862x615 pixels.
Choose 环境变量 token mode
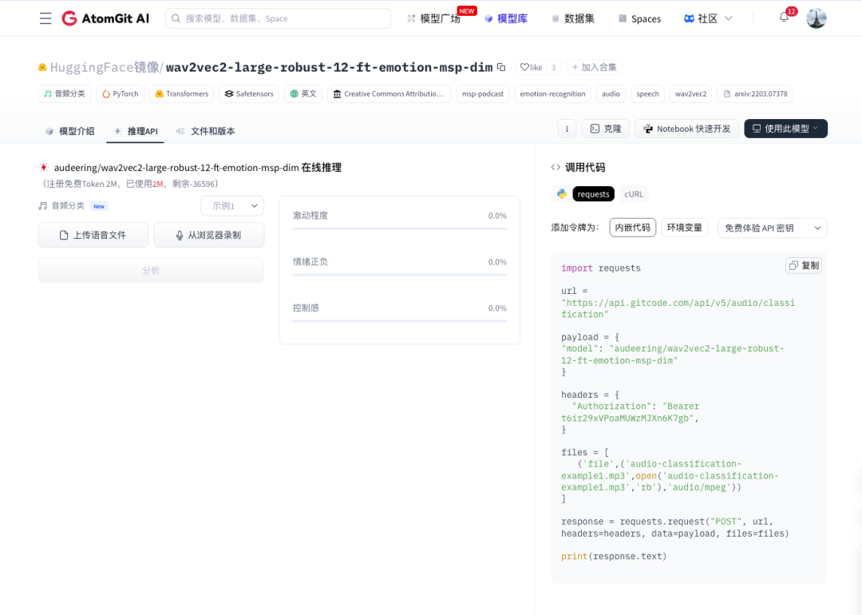click(x=685, y=227)
